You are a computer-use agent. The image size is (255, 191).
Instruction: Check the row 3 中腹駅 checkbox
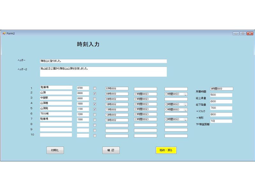95,99
